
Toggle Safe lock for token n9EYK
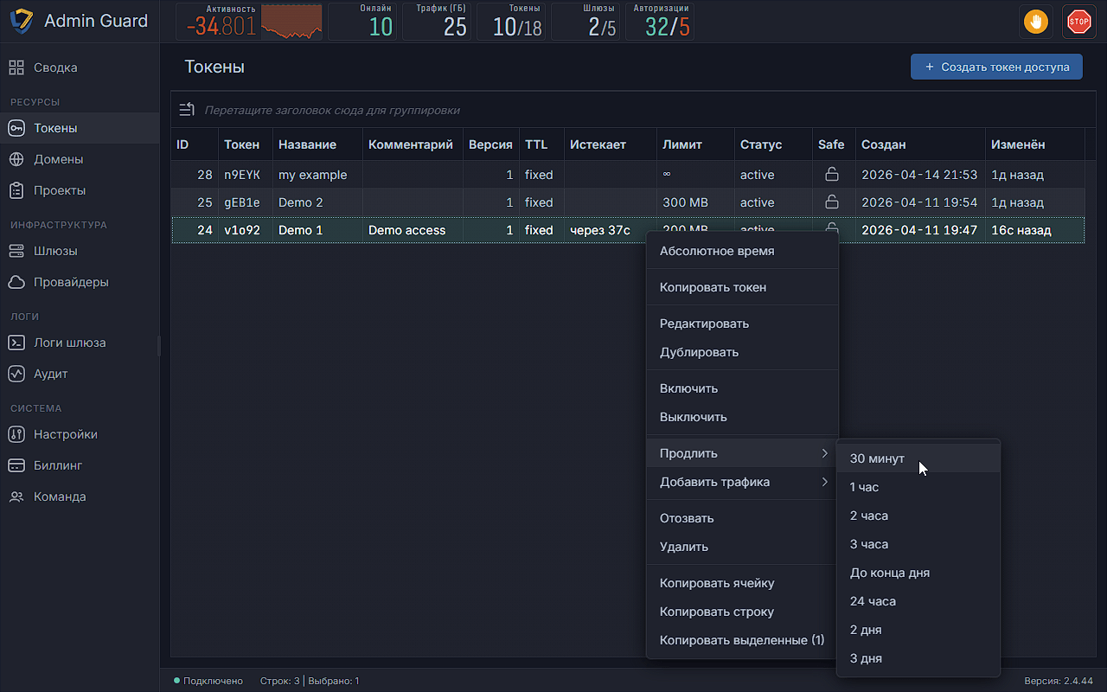(832, 175)
